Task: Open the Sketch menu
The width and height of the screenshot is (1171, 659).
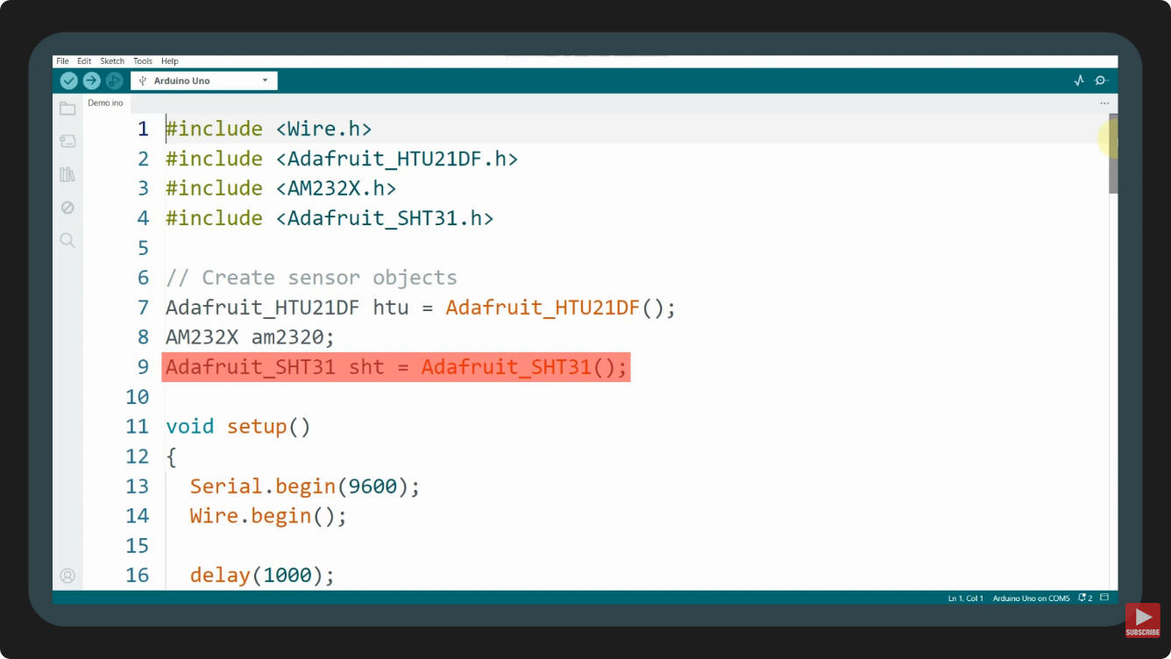Action: (x=112, y=61)
